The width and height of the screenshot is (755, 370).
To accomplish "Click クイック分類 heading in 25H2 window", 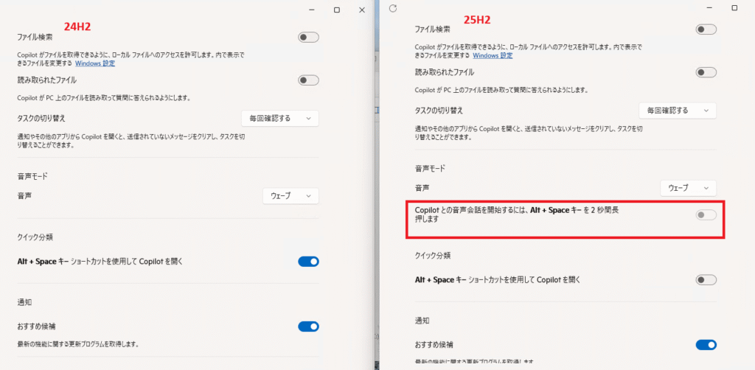I will pos(434,256).
